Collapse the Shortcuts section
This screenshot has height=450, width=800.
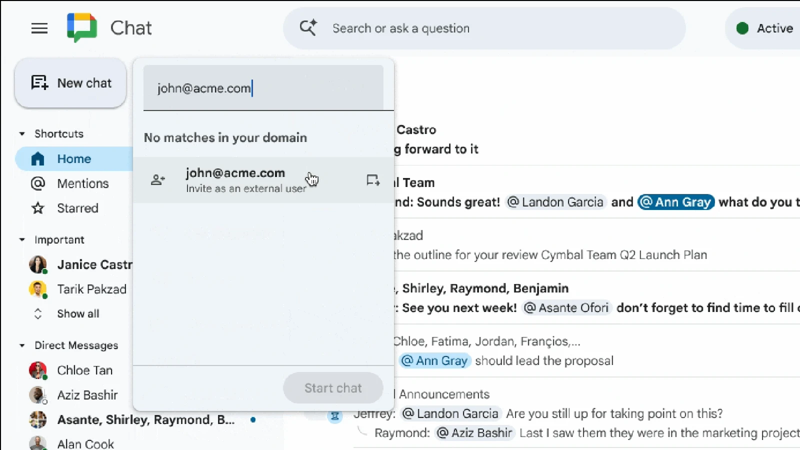pos(22,134)
